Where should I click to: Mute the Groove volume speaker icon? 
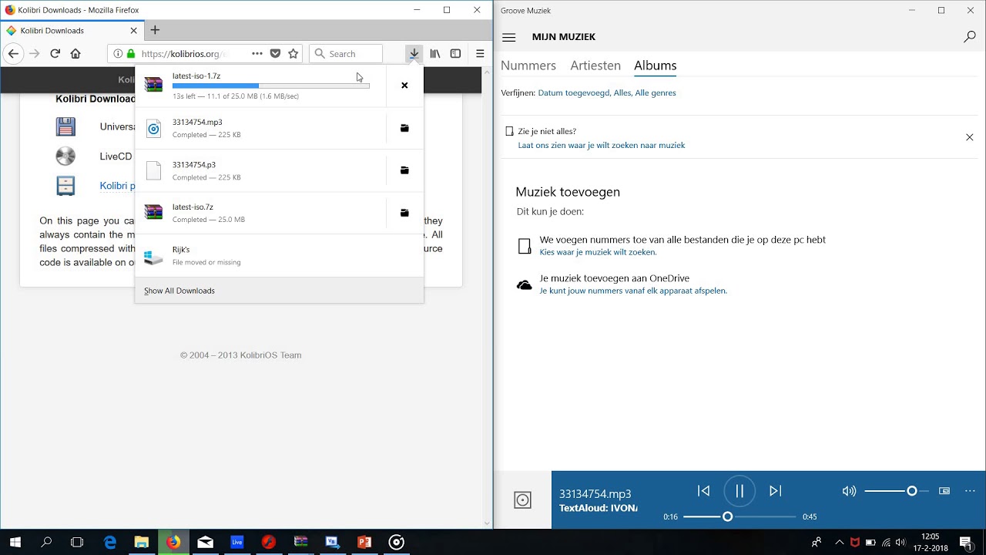click(x=849, y=491)
